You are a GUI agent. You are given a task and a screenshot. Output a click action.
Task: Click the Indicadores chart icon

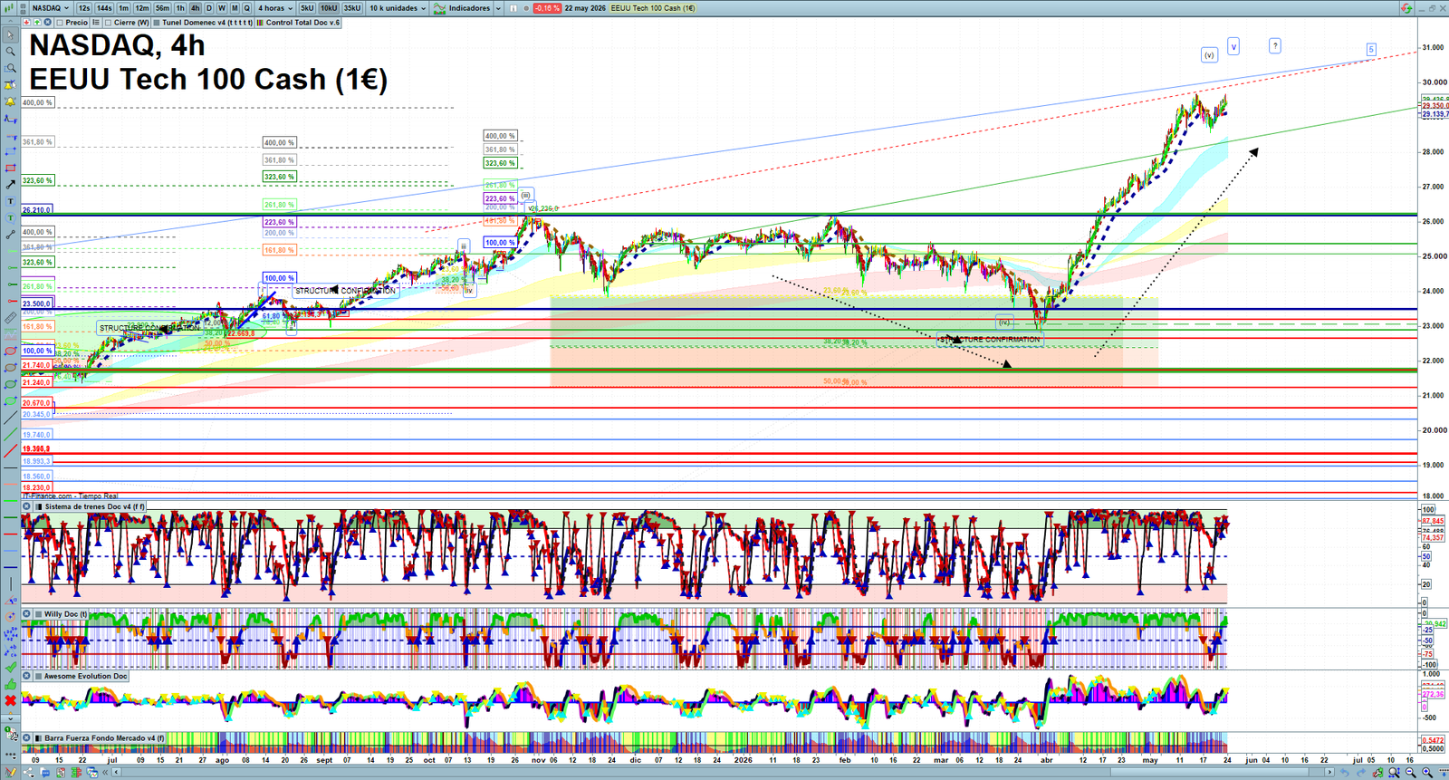click(439, 8)
